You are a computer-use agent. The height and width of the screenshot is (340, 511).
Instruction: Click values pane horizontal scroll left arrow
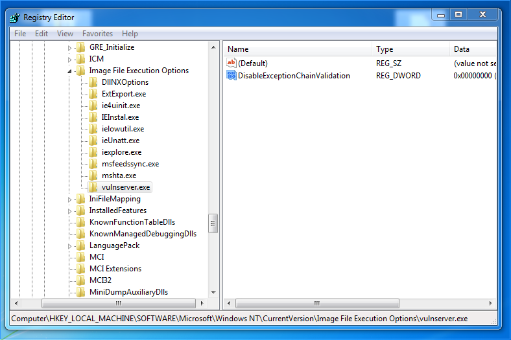(x=229, y=303)
